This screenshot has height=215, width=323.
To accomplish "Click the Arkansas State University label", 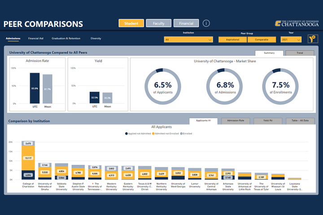I will tap(228, 186).
